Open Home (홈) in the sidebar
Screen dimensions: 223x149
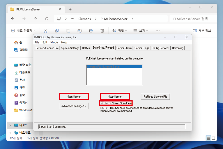tap(18, 42)
